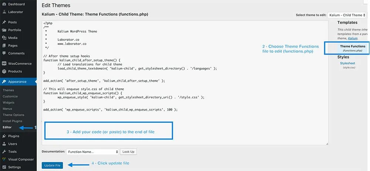
Task: Expand the Function Name documentation dropdown
Action: pyautogui.click(x=92, y=152)
